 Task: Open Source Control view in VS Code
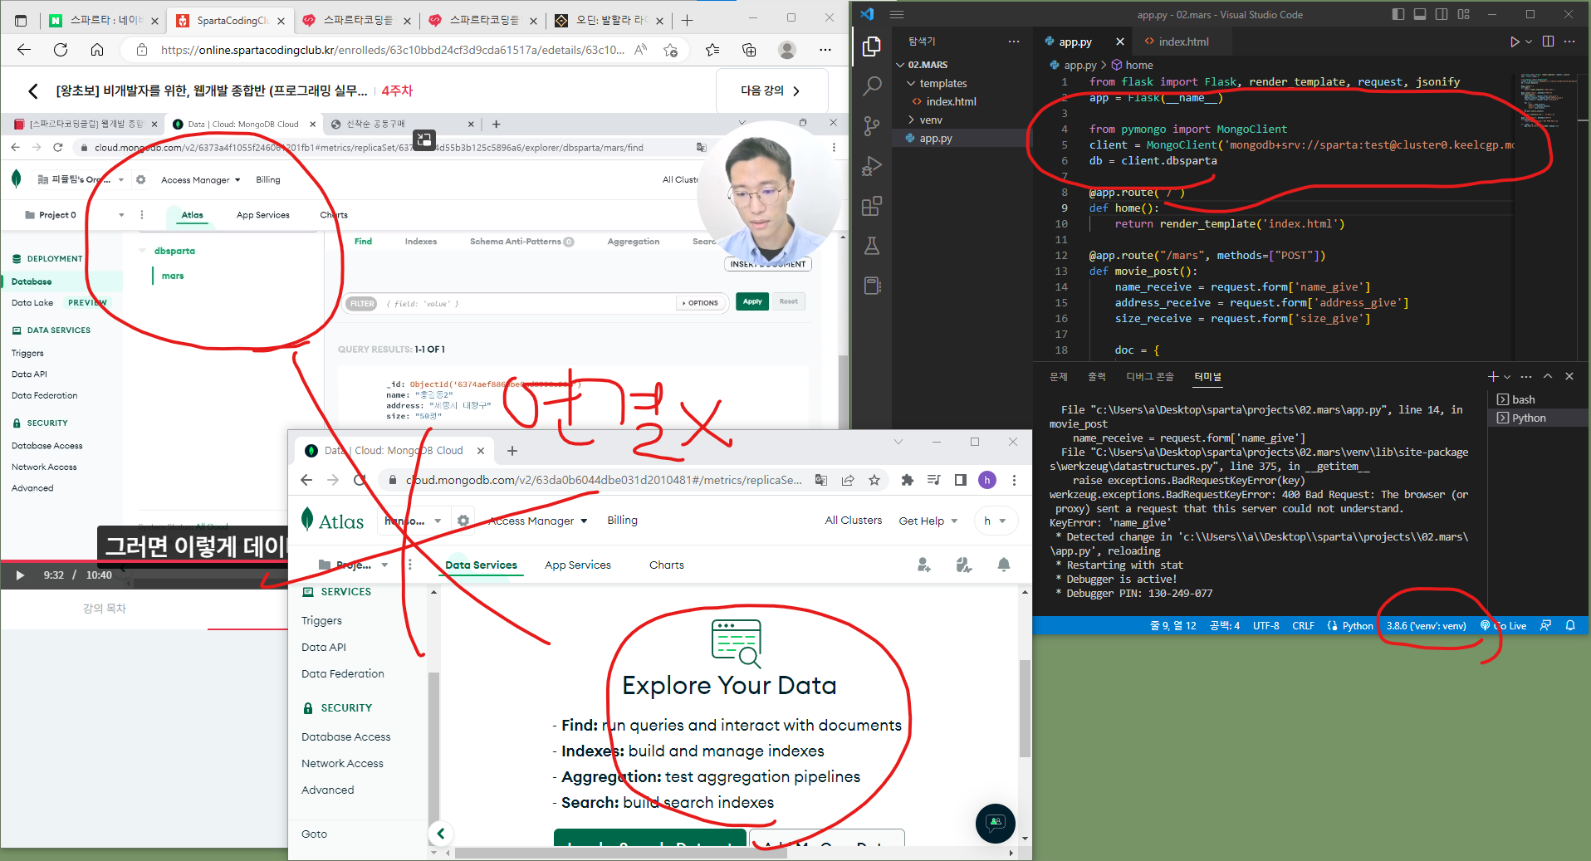point(872,125)
